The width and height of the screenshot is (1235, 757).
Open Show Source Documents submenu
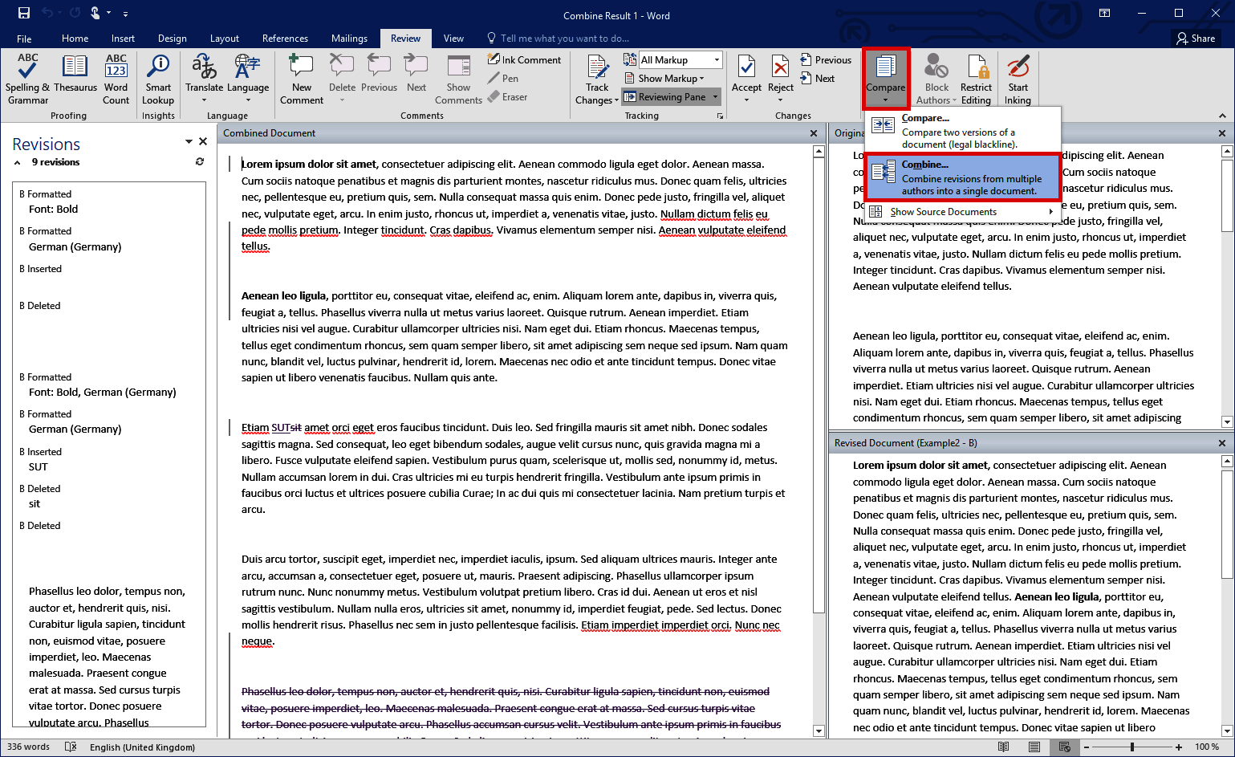(963, 211)
